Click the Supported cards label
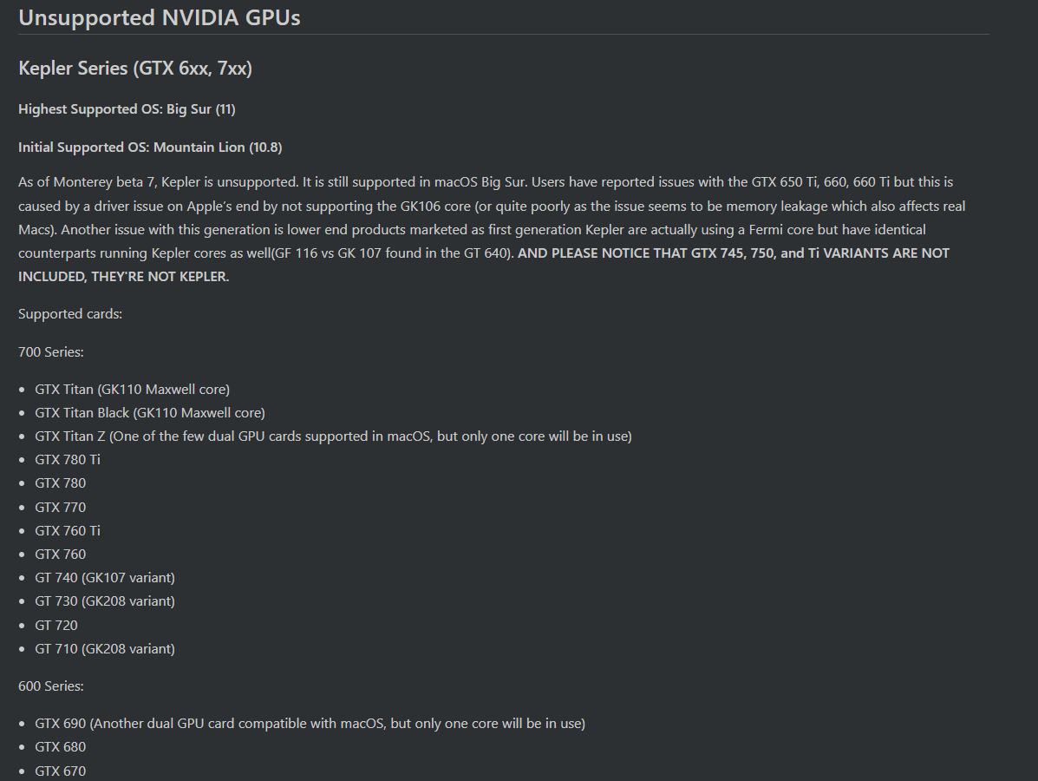The image size is (1038, 781). (x=70, y=314)
